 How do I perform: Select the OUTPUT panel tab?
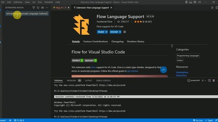point(89,81)
